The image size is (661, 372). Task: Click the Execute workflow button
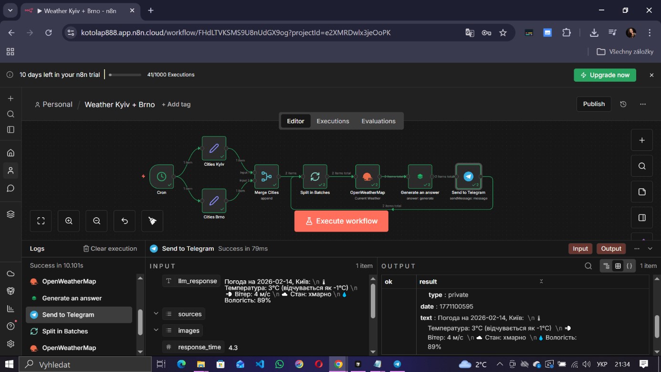pyautogui.click(x=341, y=221)
